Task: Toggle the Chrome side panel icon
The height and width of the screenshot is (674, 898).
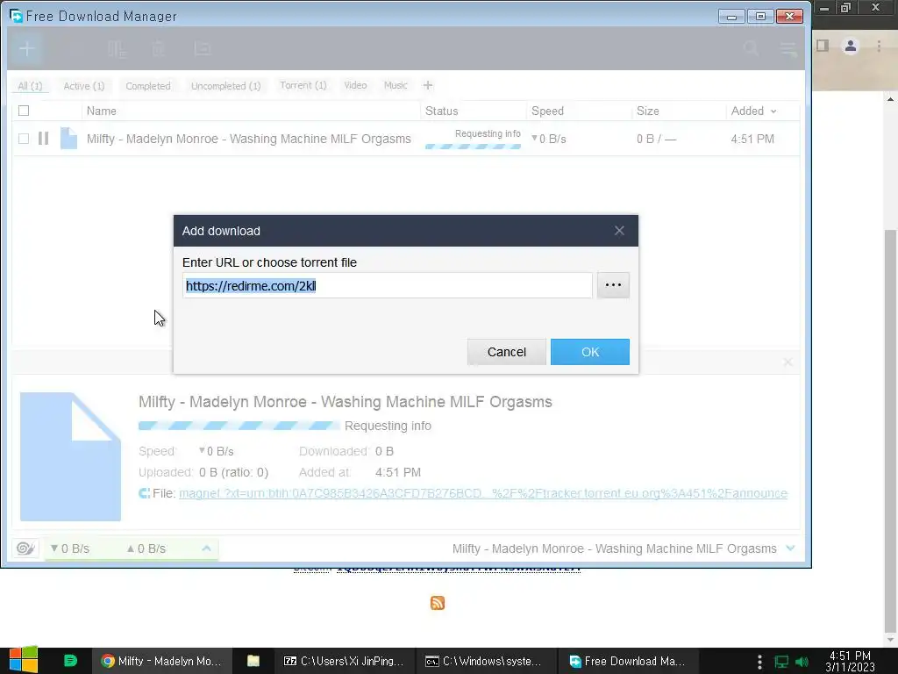Action: (823, 46)
